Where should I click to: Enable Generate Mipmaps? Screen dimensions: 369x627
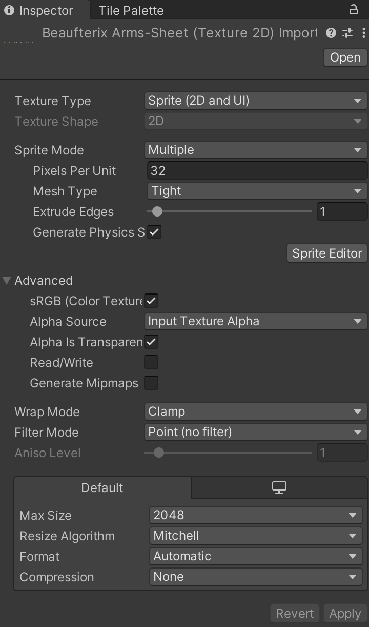[x=151, y=383]
